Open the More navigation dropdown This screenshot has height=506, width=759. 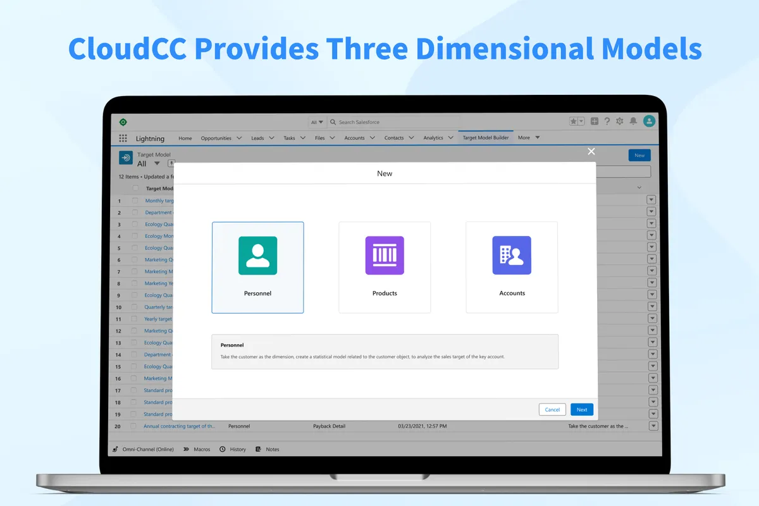[x=529, y=137]
